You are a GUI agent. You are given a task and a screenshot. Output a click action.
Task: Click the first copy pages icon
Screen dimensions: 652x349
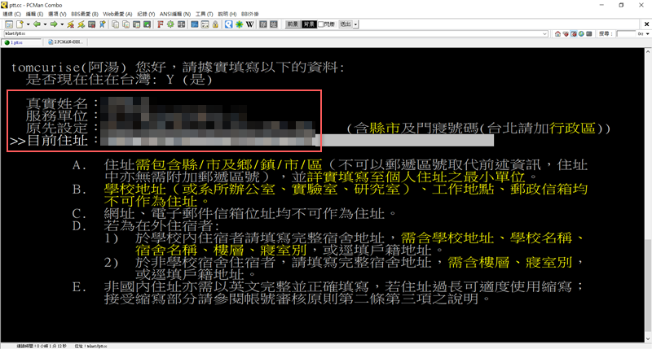[115, 24]
